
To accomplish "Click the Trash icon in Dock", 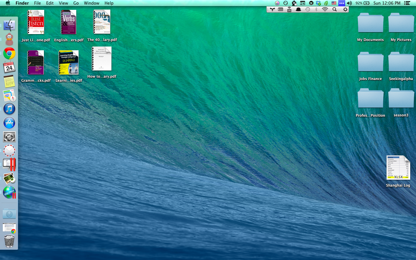I will click(9, 241).
